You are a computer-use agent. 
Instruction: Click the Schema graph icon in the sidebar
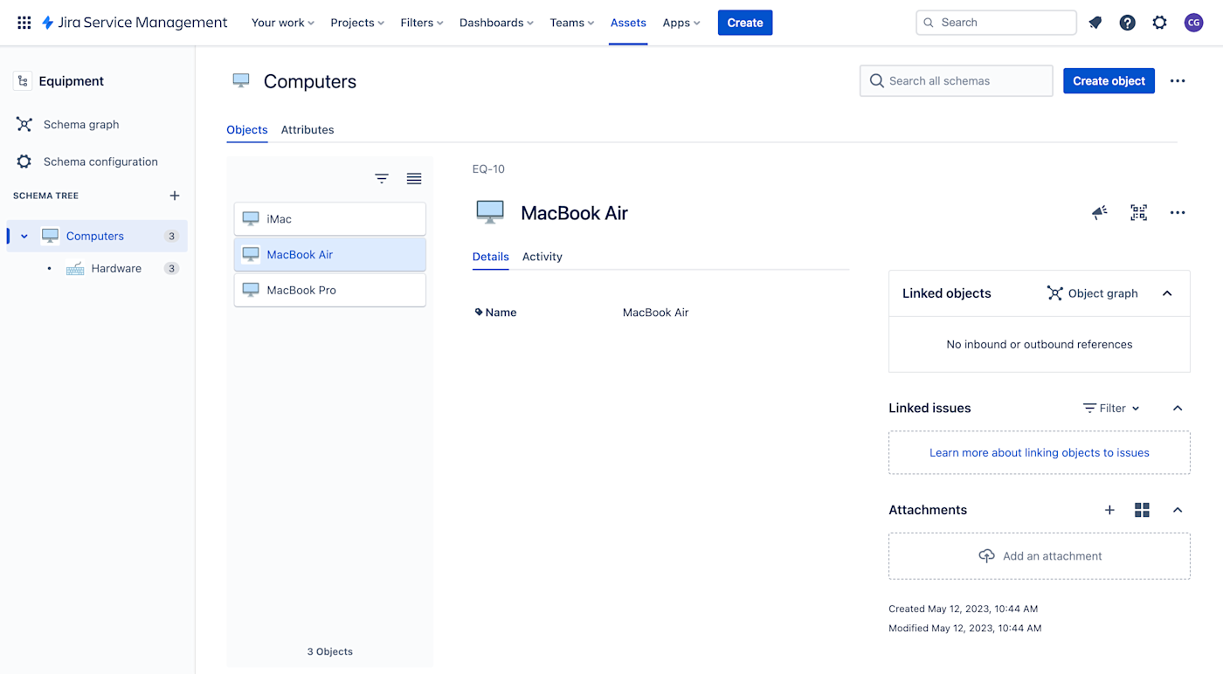point(24,124)
